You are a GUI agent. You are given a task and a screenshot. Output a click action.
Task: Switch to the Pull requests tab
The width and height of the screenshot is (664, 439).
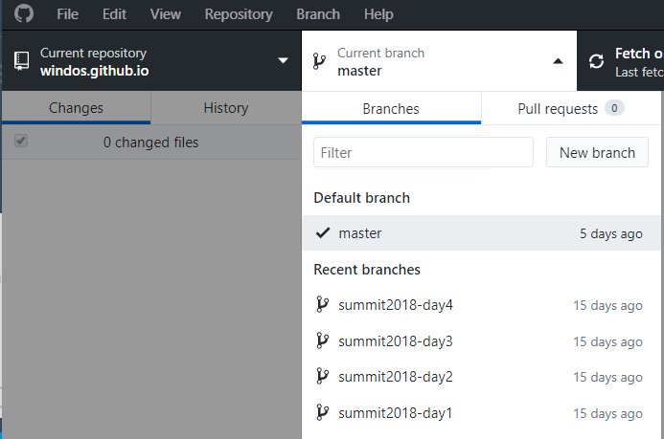pos(571,109)
